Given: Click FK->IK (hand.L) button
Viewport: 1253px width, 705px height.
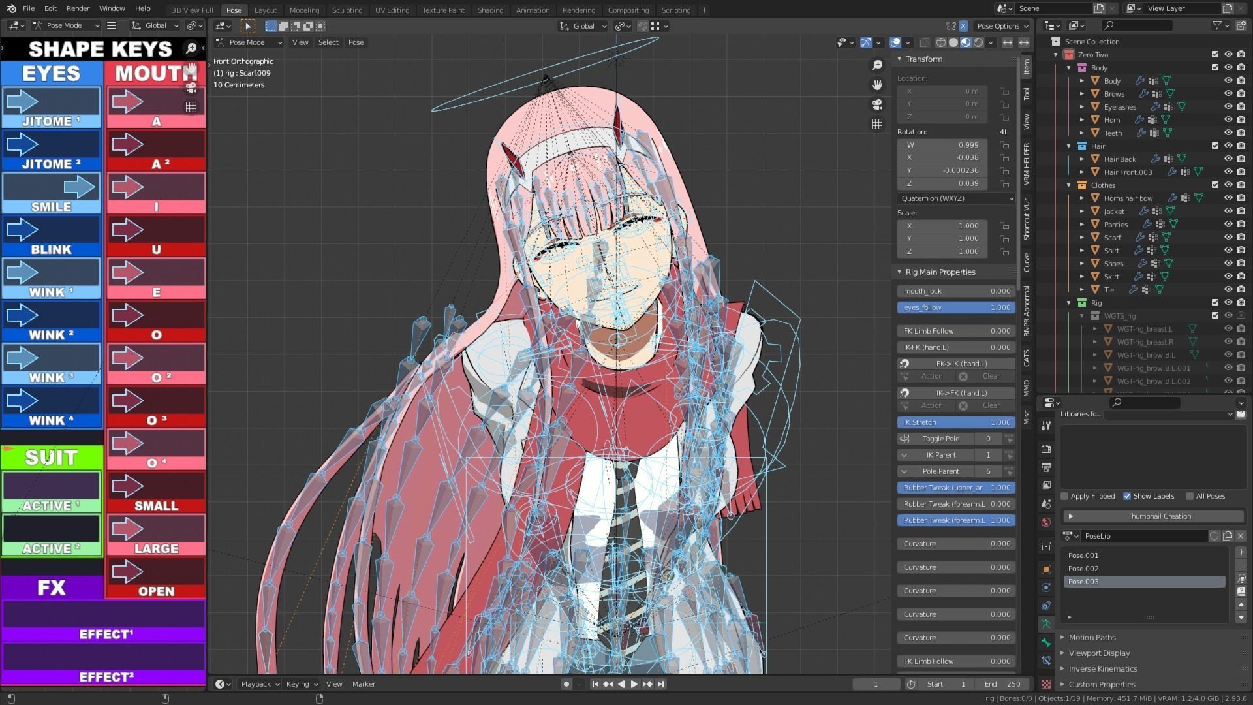Looking at the screenshot, I should pos(956,364).
